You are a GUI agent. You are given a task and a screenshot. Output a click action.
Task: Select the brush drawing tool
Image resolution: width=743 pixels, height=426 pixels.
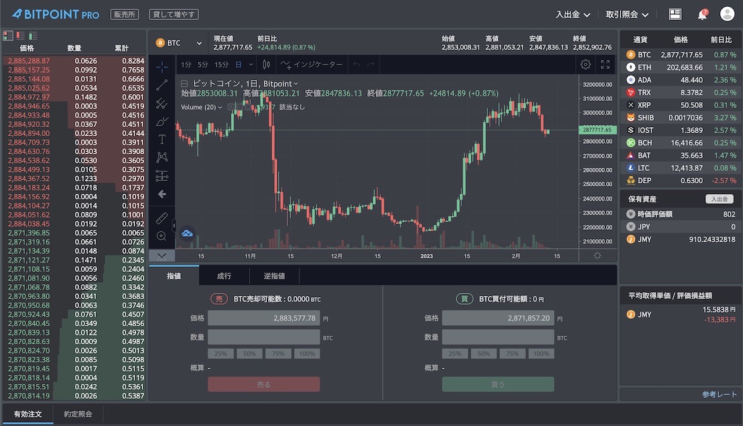click(162, 121)
